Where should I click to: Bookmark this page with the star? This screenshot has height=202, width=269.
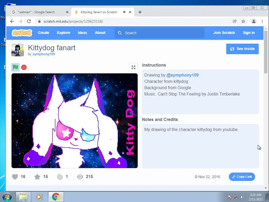click(243, 21)
